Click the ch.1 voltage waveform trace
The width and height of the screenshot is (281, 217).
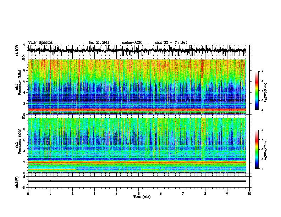137,50
